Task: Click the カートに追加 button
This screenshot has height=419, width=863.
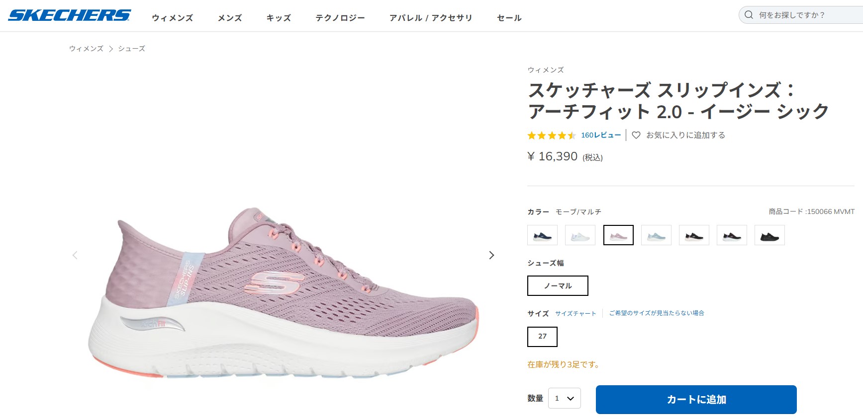Action: point(696,400)
